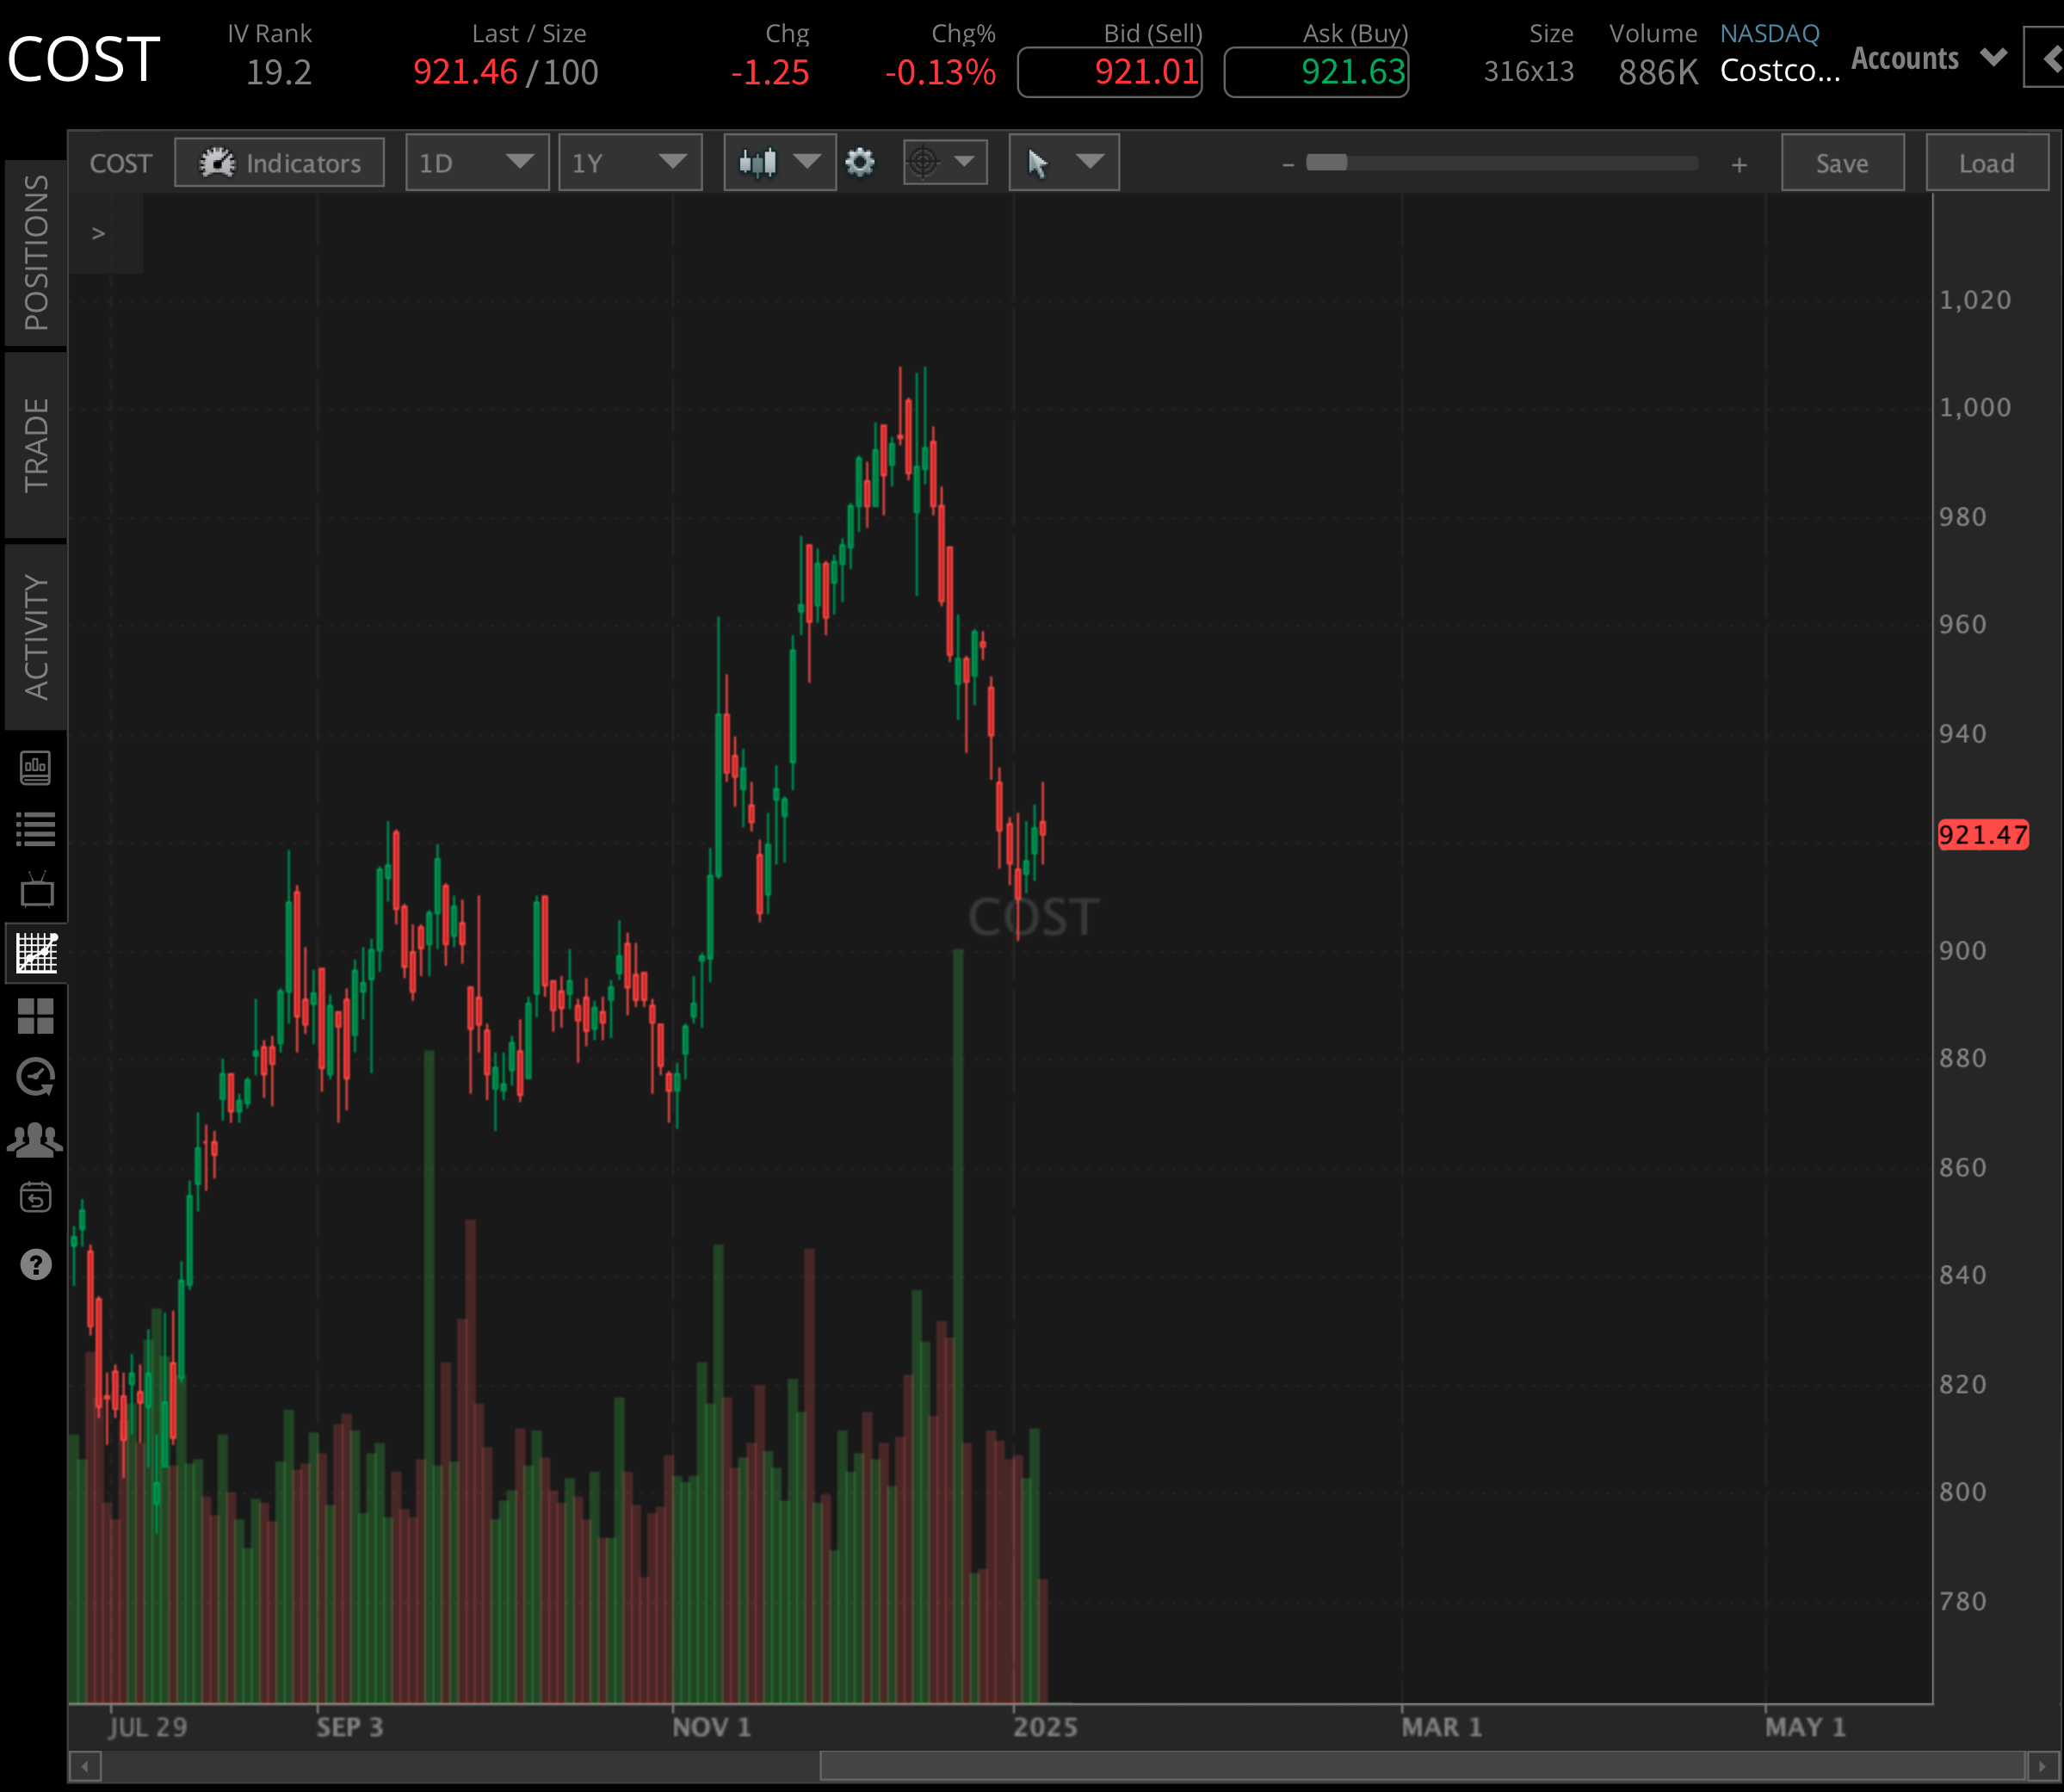Open the Accounts dropdown
The width and height of the screenshot is (2064, 1792).
[1925, 57]
